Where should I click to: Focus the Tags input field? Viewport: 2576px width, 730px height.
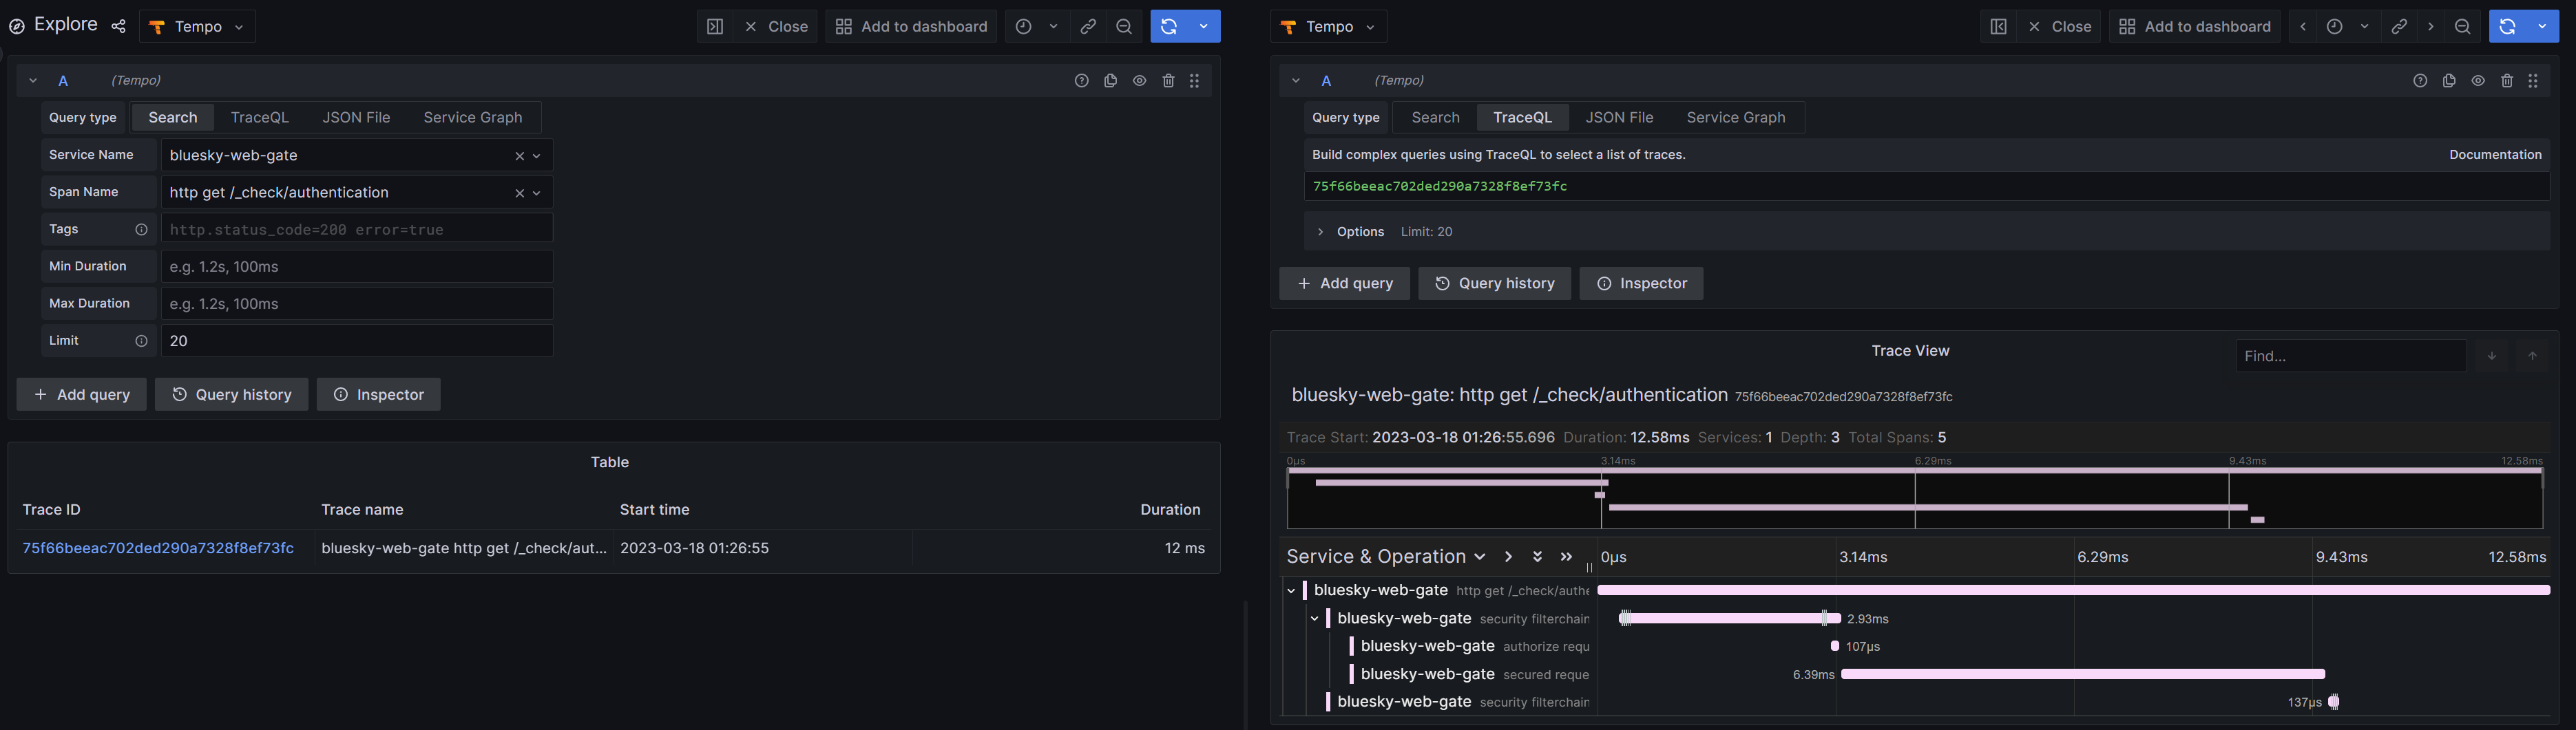[x=357, y=230]
